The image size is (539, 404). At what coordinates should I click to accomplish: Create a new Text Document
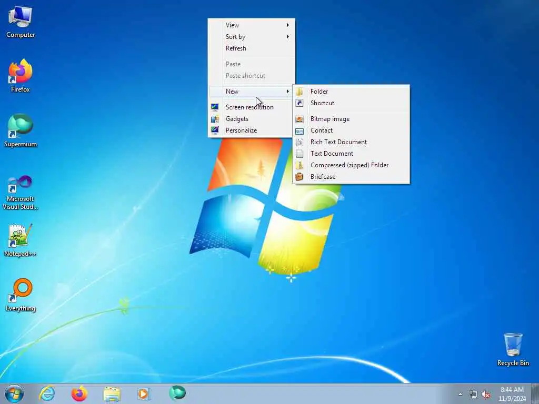351,154
